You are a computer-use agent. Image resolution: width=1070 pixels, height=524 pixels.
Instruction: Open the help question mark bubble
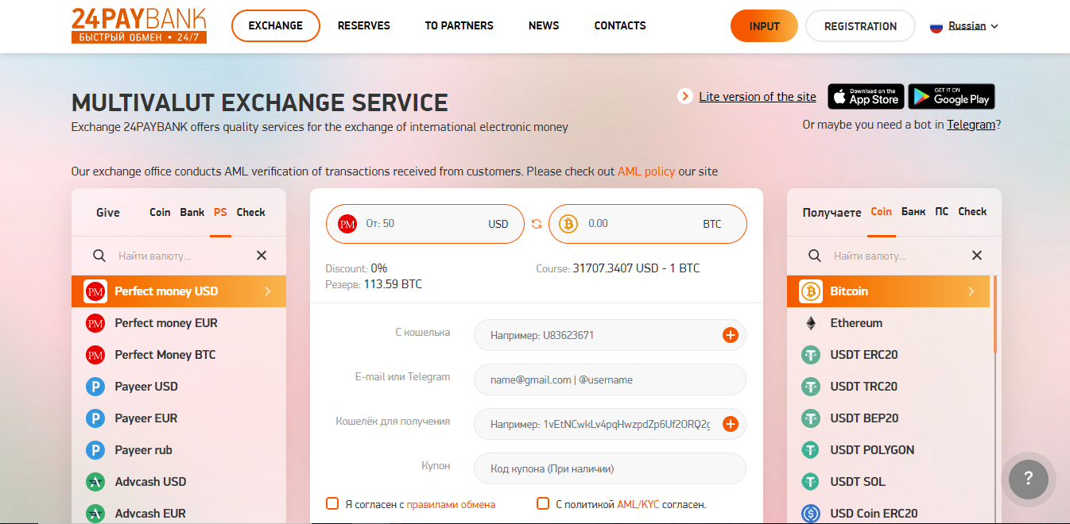(1029, 479)
